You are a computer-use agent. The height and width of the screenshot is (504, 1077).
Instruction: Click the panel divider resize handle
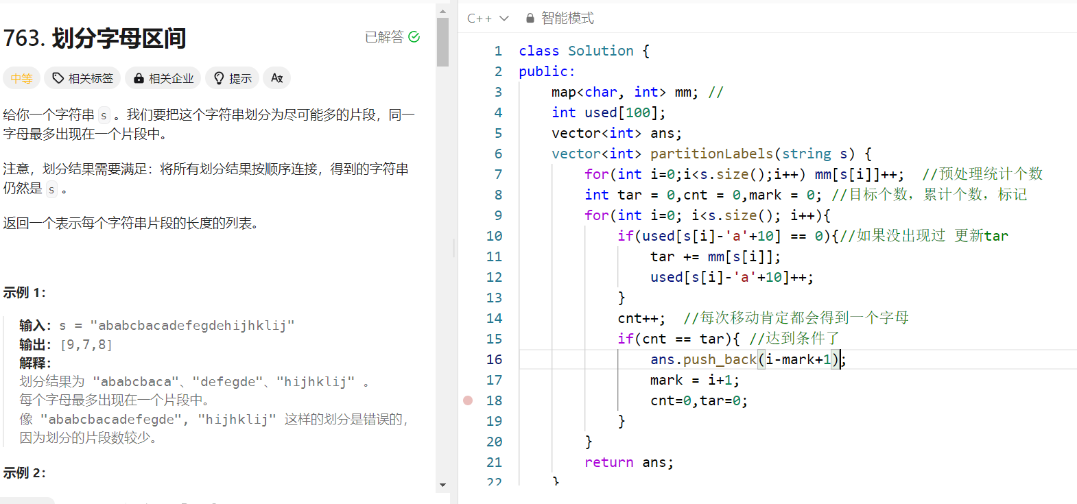(454, 248)
